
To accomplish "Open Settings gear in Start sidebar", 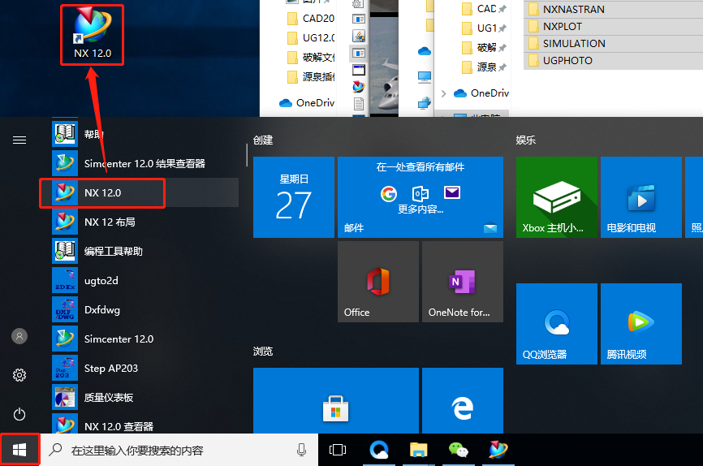I will pos(19,375).
